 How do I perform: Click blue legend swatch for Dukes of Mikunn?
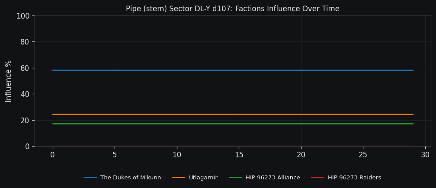(x=90, y=178)
